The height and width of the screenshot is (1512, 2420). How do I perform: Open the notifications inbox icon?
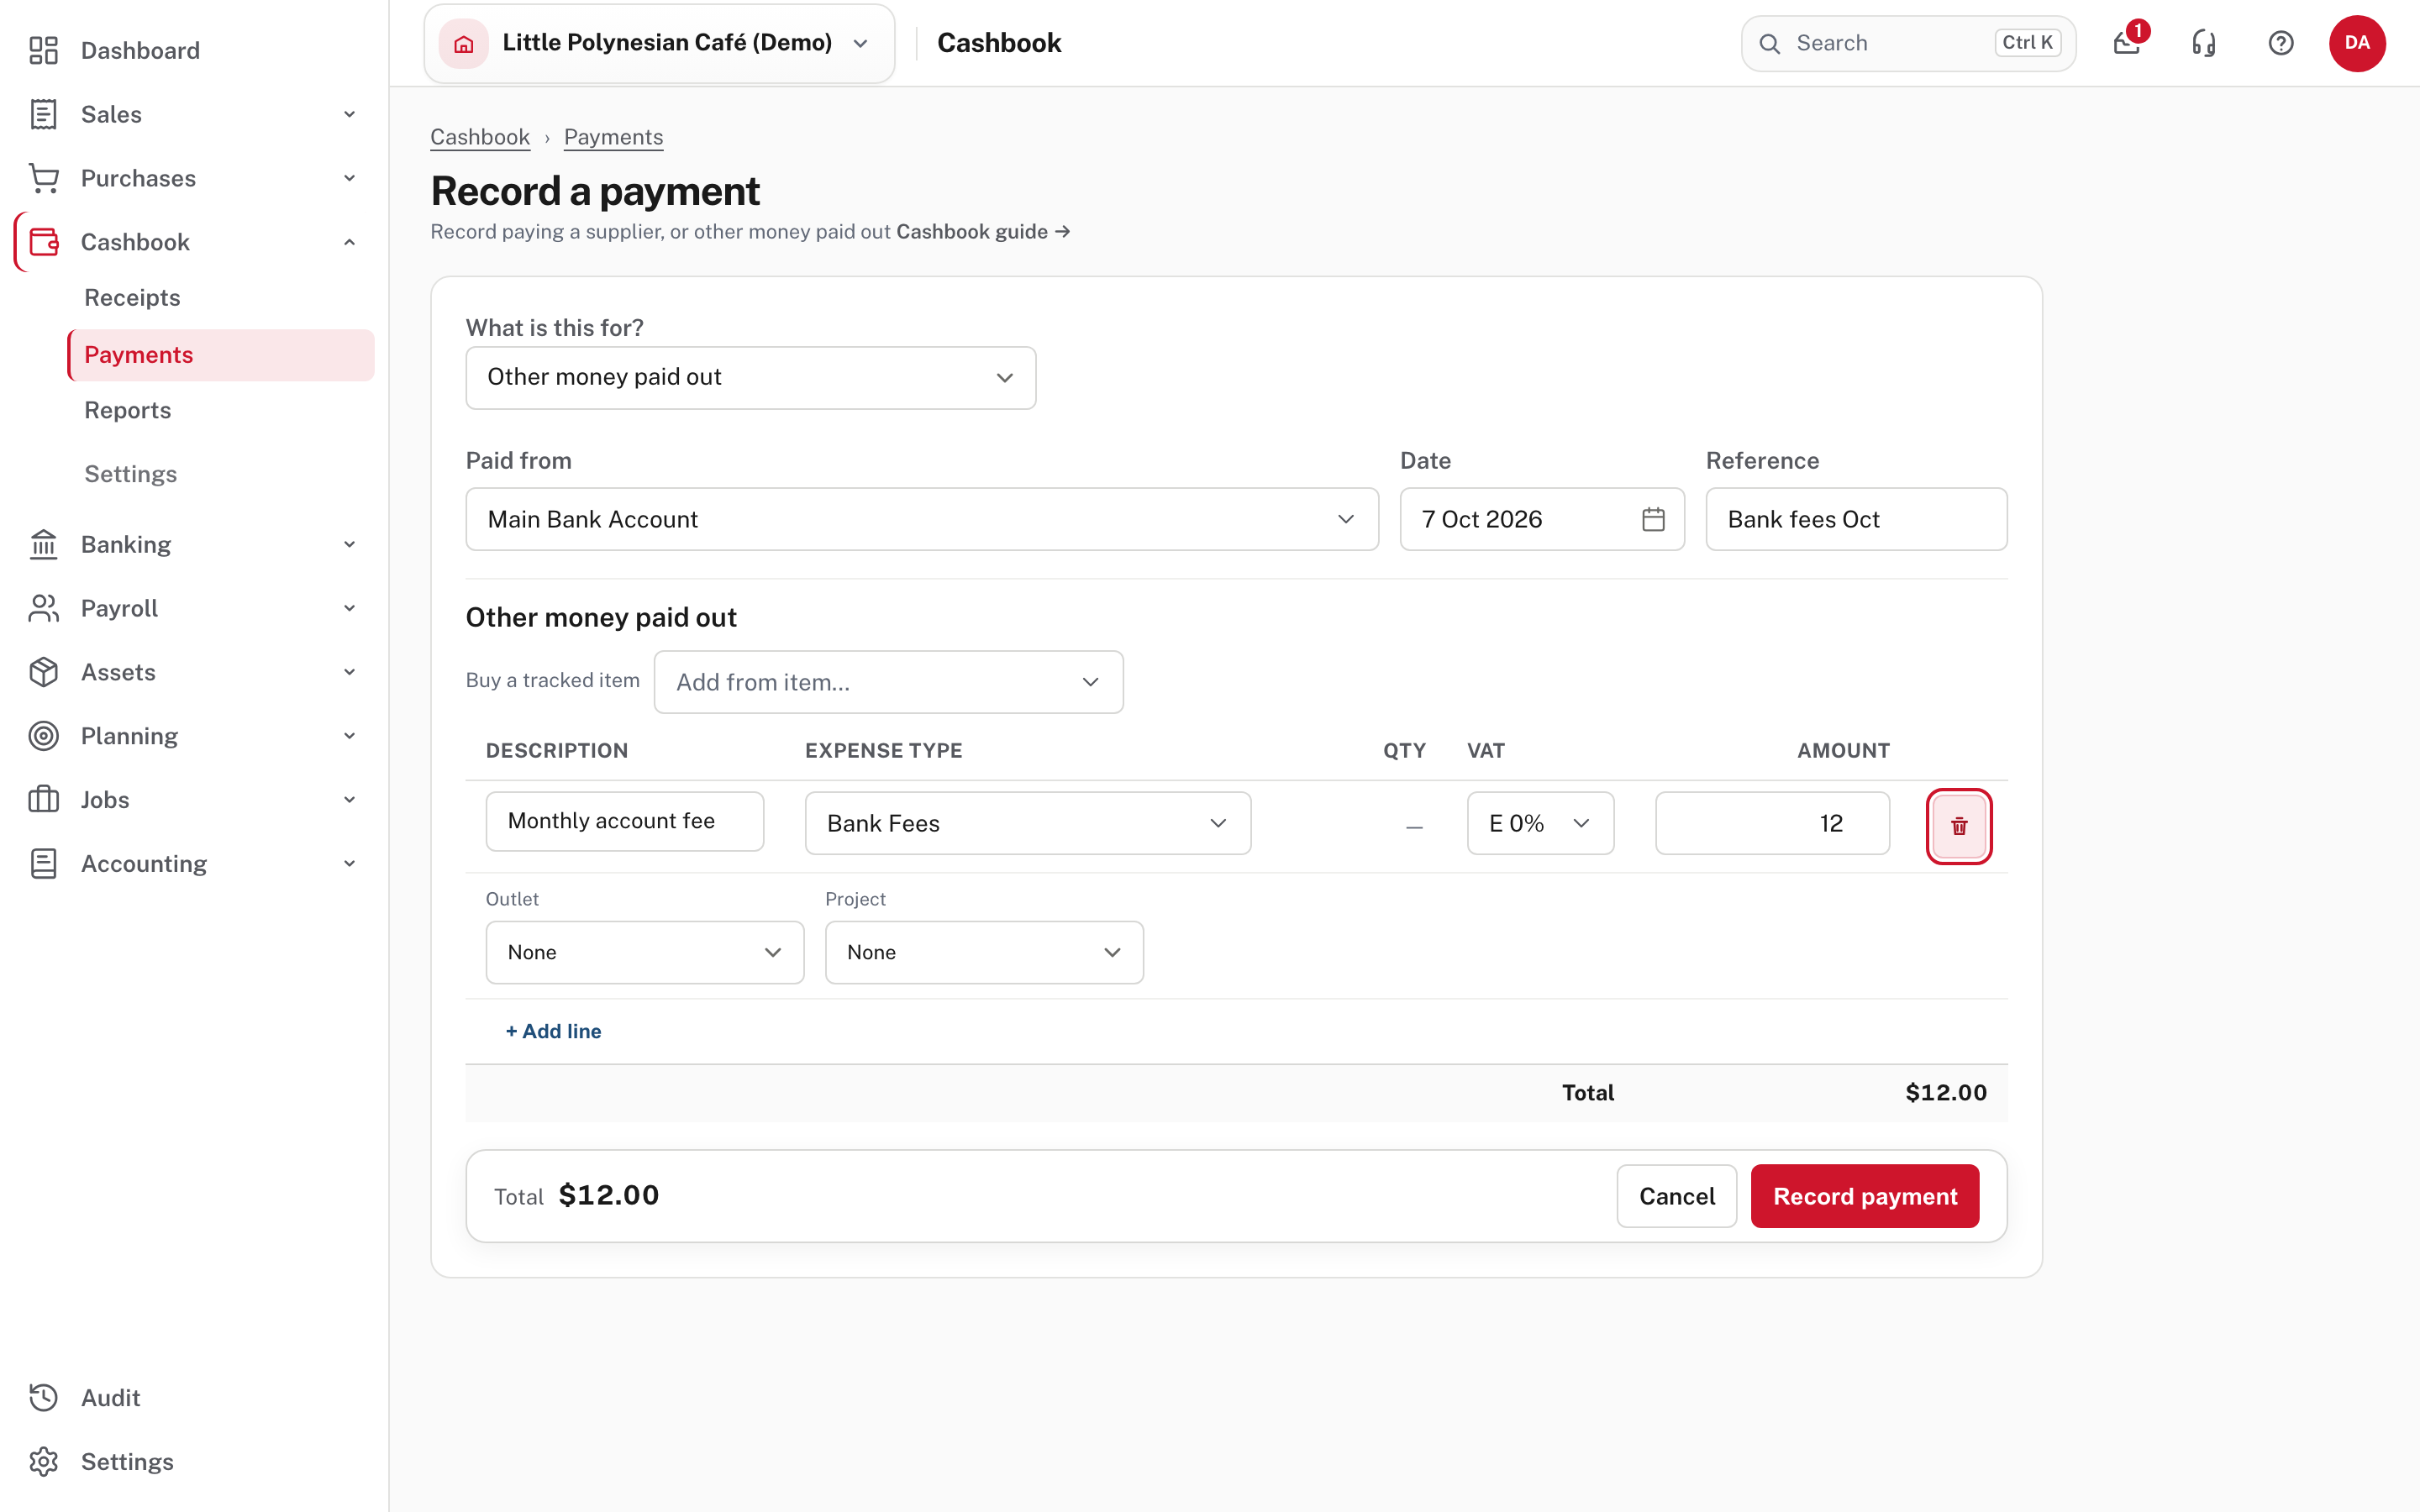click(2127, 43)
